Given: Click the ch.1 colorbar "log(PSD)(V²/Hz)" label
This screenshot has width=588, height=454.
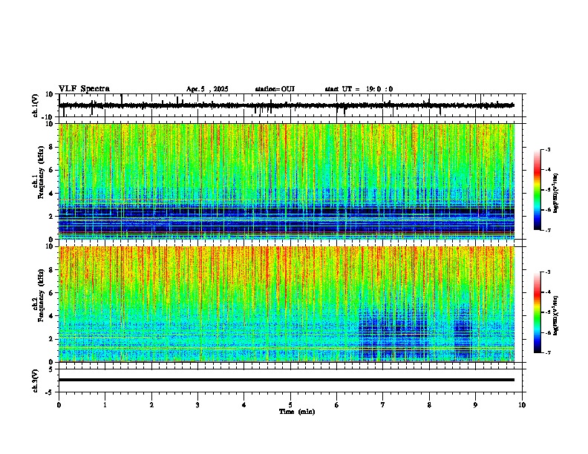Looking at the screenshot, I should coord(556,194).
